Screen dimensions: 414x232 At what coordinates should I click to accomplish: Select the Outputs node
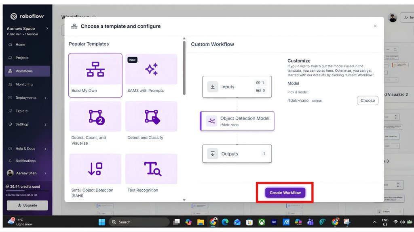237,153
